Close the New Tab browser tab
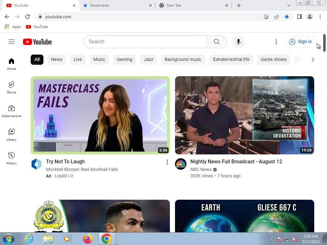This screenshot has height=245, width=327. (x=227, y=6)
